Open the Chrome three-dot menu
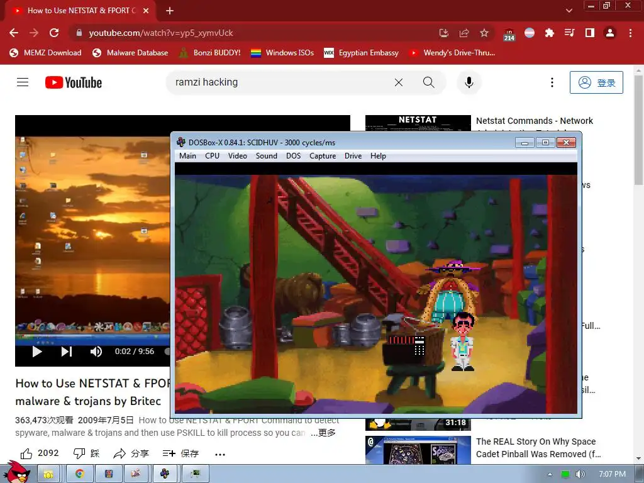 [630, 33]
